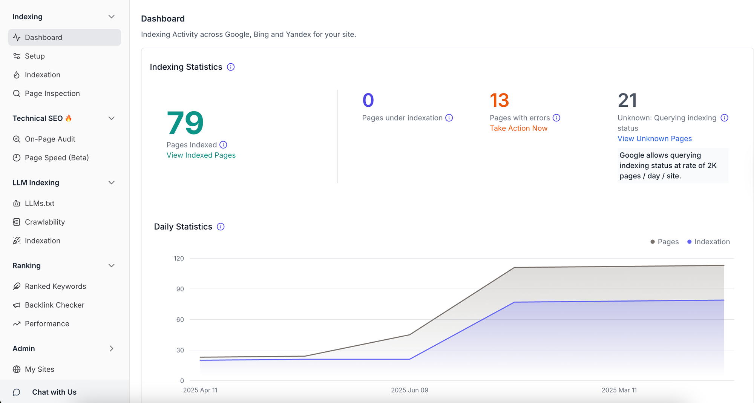Image resolution: width=754 pixels, height=403 pixels.
Task: Click the Daily Statistics info icon
Action: pyautogui.click(x=221, y=227)
